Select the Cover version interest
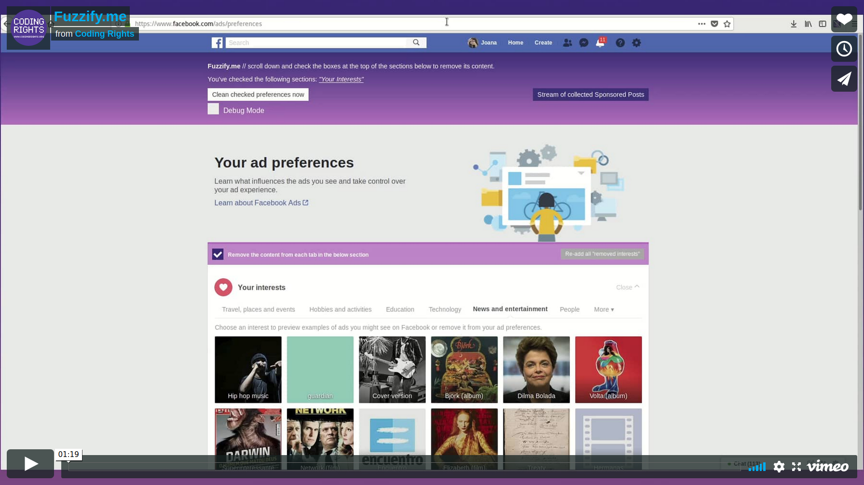864x485 pixels. click(392, 370)
